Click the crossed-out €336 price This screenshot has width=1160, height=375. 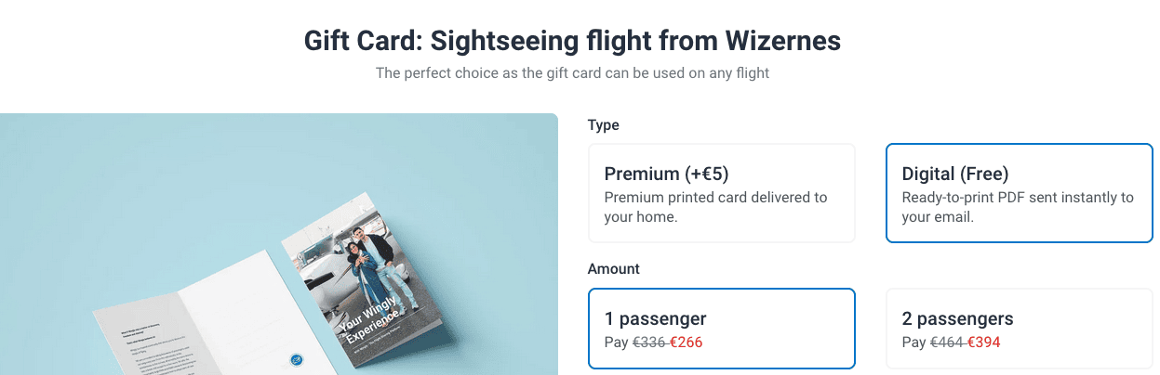649,343
